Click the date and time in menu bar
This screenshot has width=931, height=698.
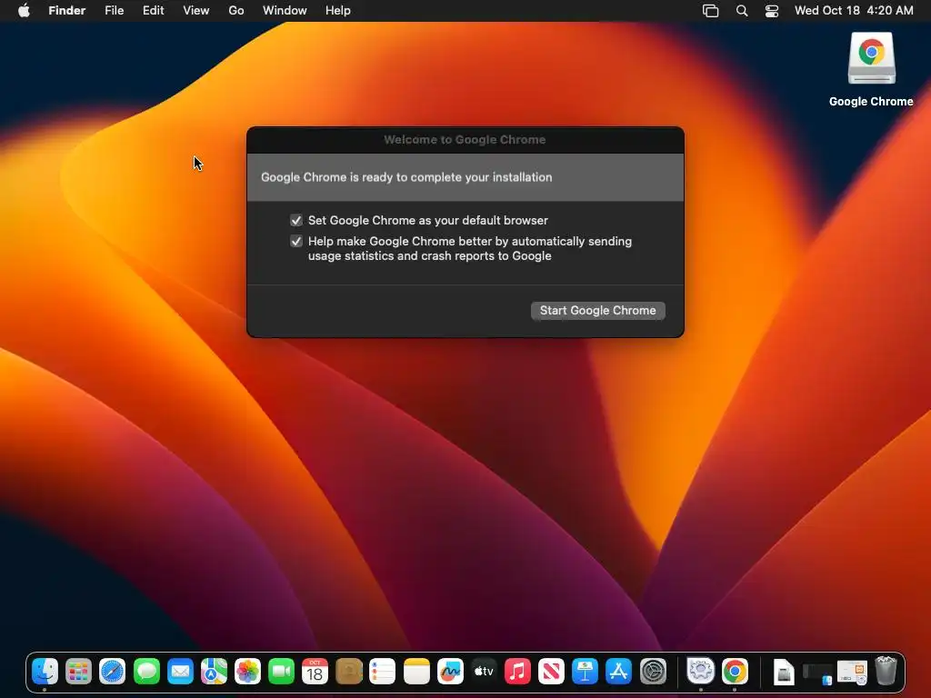pyautogui.click(x=854, y=11)
